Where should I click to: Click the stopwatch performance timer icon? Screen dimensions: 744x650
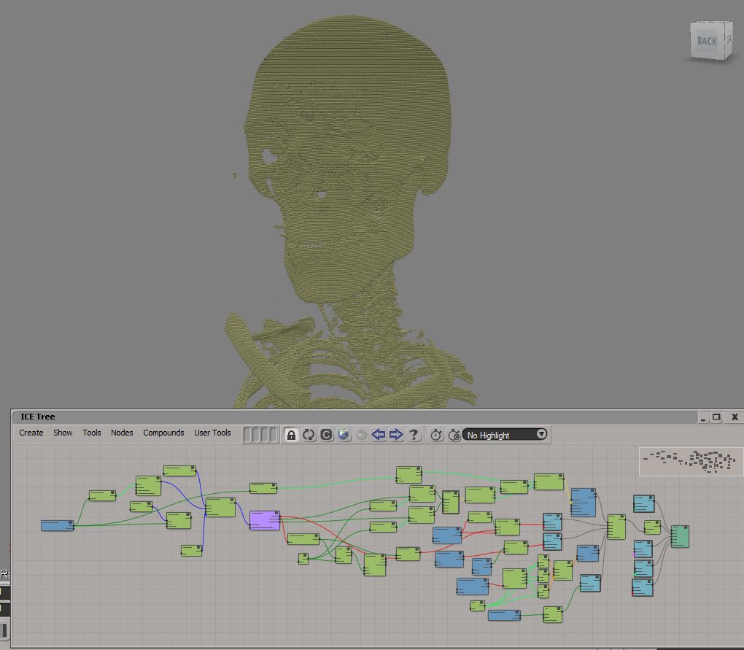(x=436, y=435)
